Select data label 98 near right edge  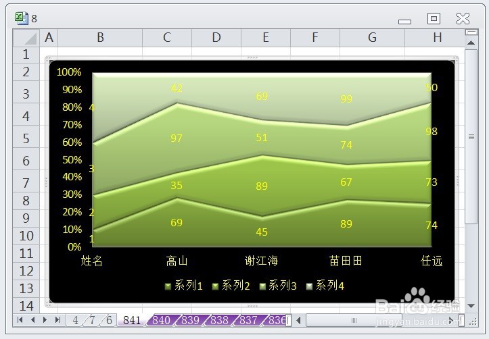432,132
